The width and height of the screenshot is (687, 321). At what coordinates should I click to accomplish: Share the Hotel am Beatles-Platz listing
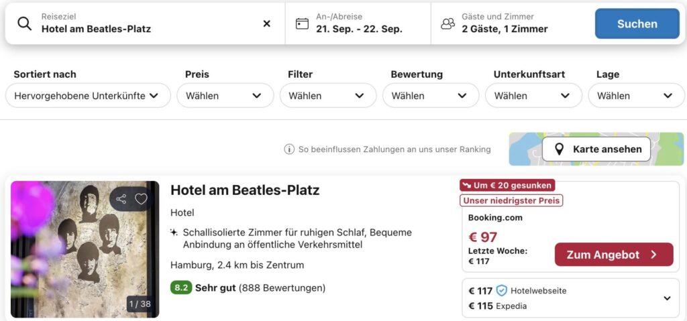point(121,199)
